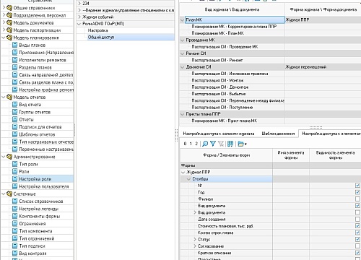Click the Форма / Элементы форм column header
Image resolution: width=361 pixels, height=260 pixels.
(x=227, y=155)
